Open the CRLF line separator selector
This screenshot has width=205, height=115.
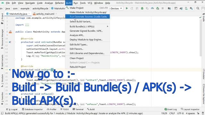172,113
